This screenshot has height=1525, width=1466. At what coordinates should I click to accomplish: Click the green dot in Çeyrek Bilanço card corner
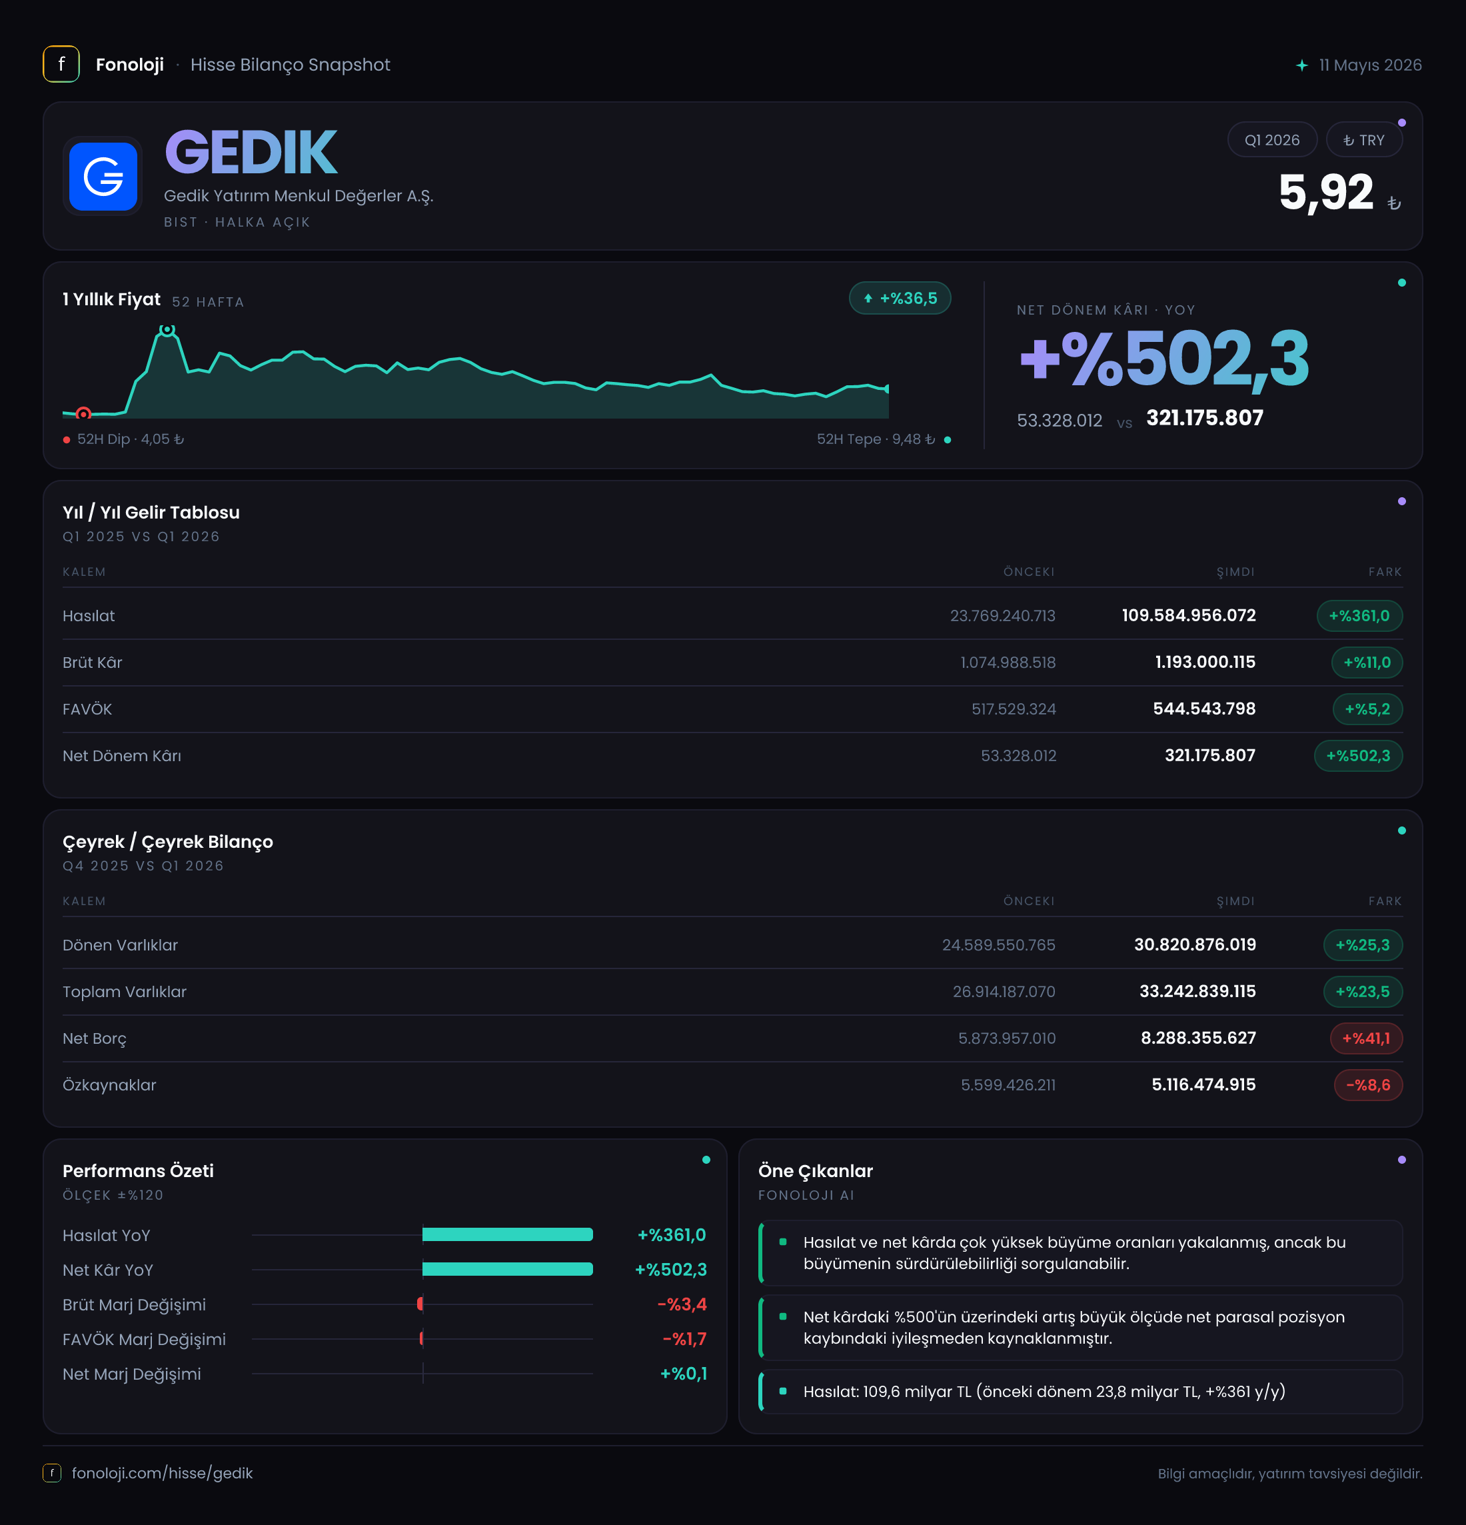point(1401,831)
